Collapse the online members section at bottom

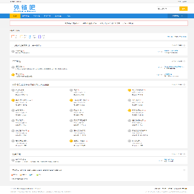[184, 170]
